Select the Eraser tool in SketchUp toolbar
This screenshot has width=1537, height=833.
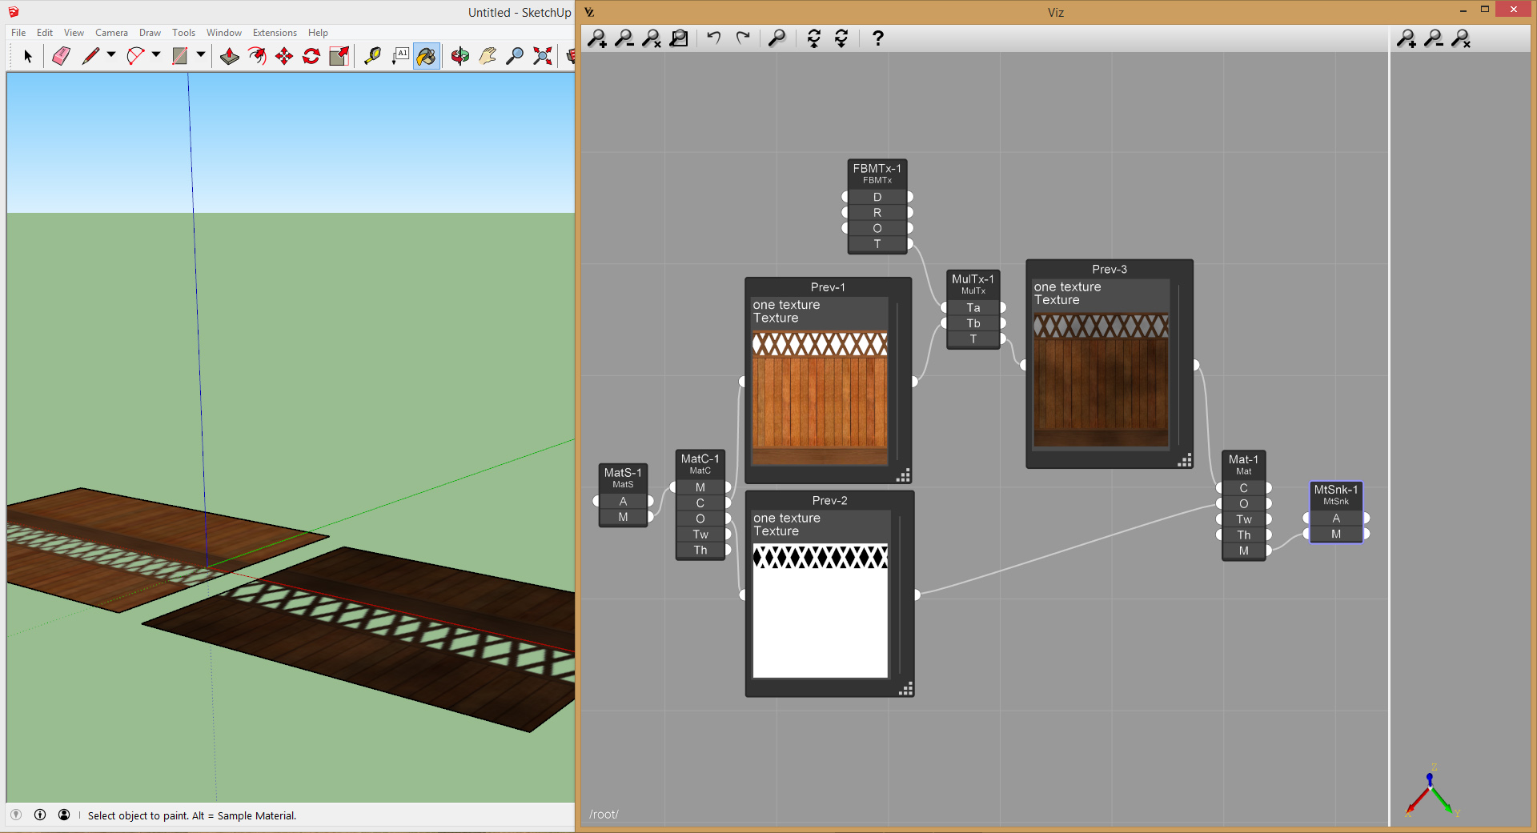(62, 56)
